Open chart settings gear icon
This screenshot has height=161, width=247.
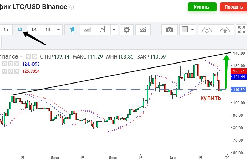pyautogui.click(x=127, y=30)
